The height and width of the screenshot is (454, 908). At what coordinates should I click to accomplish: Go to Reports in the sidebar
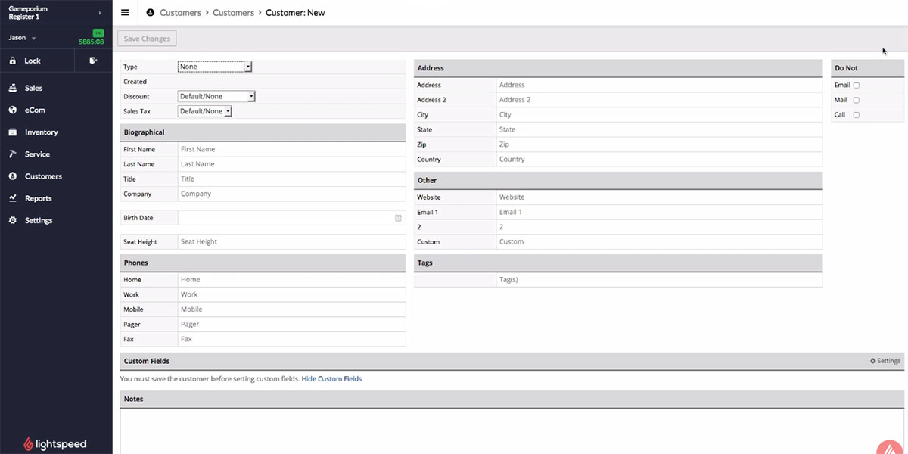pyautogui.click(x=38, y=198)
